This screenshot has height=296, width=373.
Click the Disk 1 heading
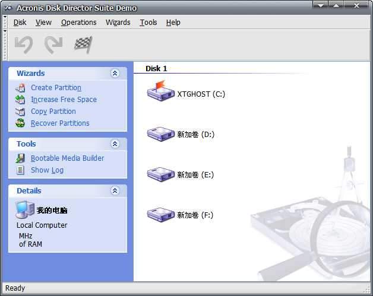pyautogui.click(x=156, y=69)
